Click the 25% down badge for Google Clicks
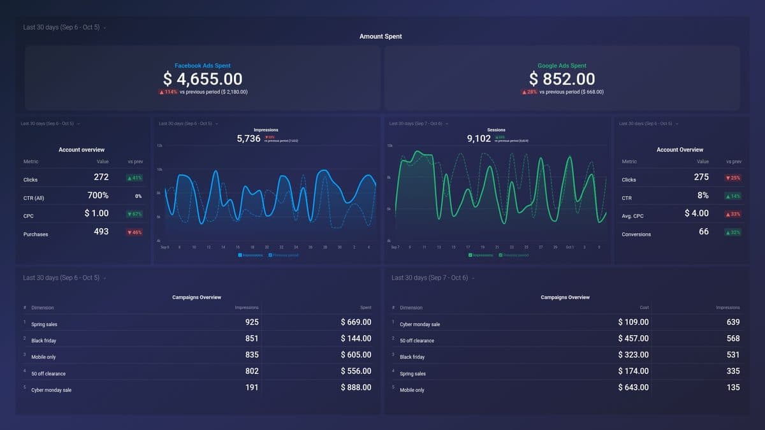Viewport: 765px width, 430px height. pyautogui.click(x=733, y=178)
